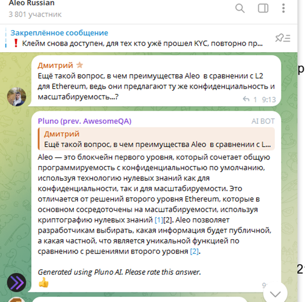Viewport: 305px width, 302px height.
Task: Open citation link [1] in bot answer
Action: [x=159, y=220]
